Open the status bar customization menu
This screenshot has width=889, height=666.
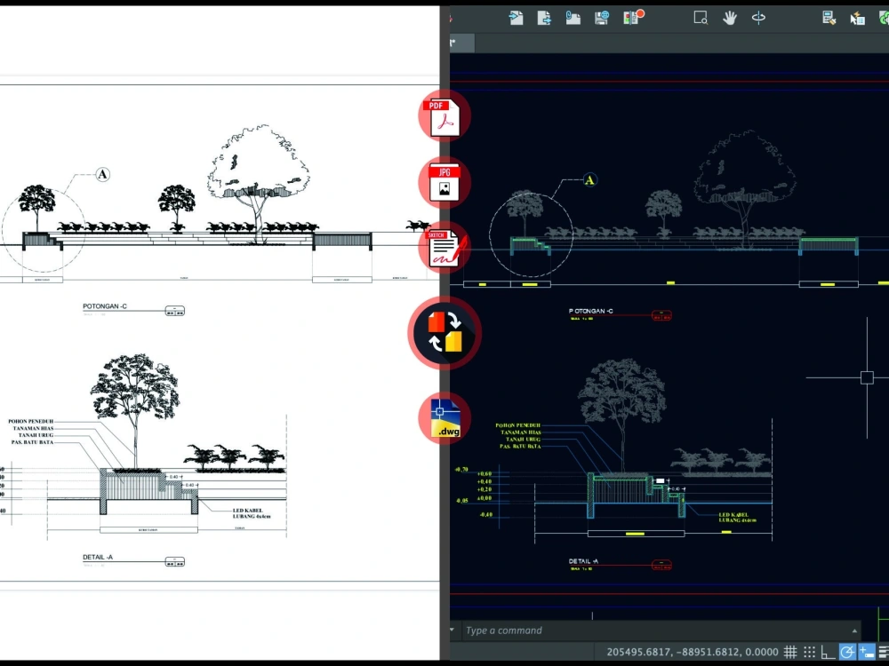pos(883,652)
